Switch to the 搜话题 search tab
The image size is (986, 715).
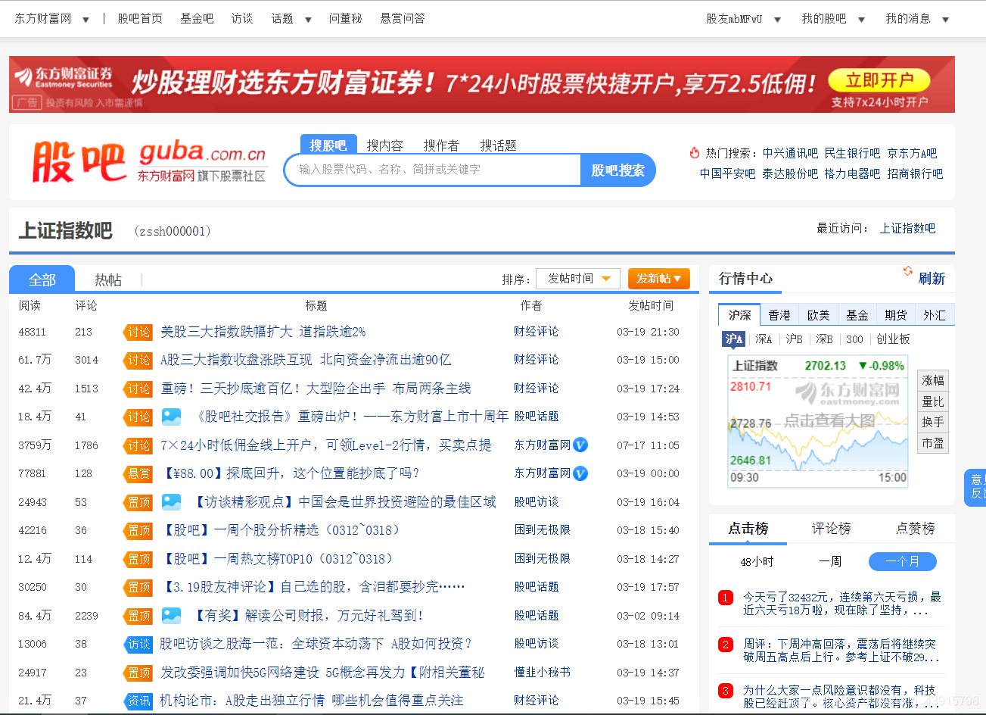(x=498, y=145)
